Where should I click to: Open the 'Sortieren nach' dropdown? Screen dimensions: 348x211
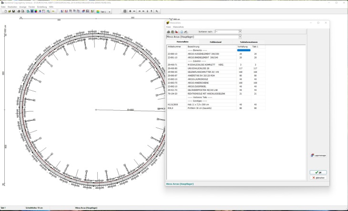(239, 32)
